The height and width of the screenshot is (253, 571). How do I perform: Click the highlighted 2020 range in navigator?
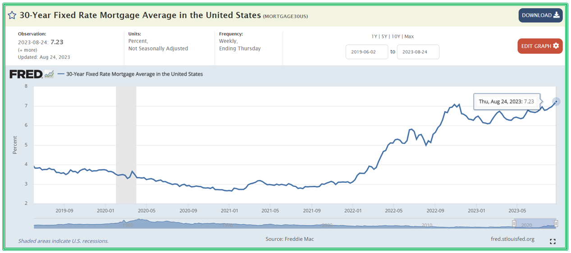(x=535, y=224)
